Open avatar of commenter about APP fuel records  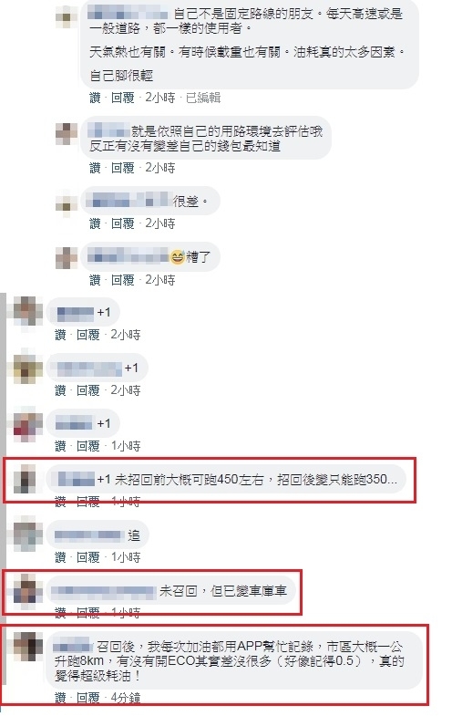click(x=27, y=646)
